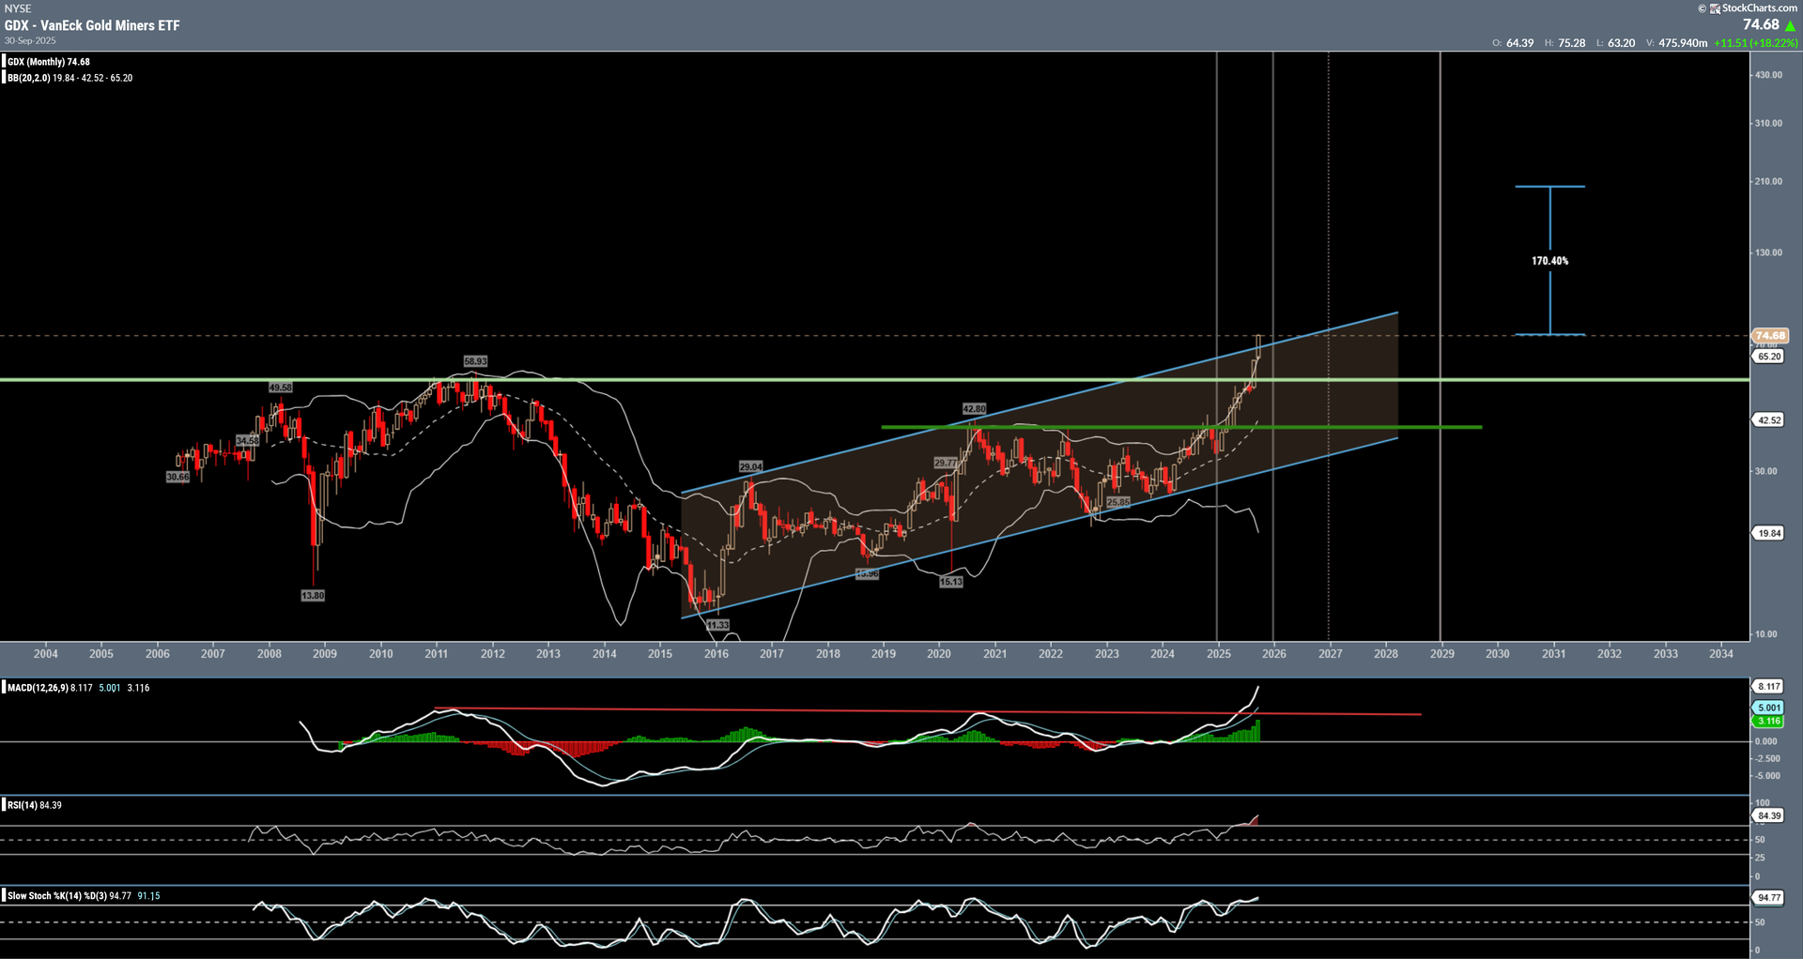This screenshot has height=959, width=1803.
Task: Click the 58.93 peak price annotation
Action: pos(475,361)
